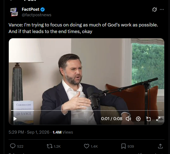Open the Grok explain-post icon
170x154 pixels.
[154, 10]
